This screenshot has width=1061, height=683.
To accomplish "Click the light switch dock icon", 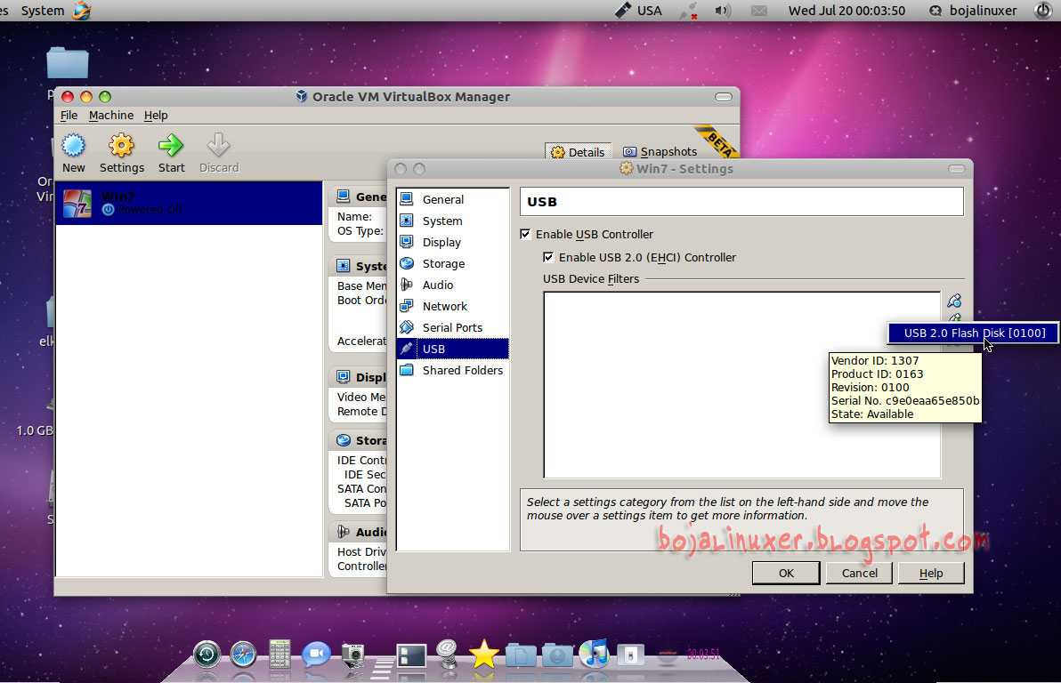I will pyautogui.click(x=631, y=655).
